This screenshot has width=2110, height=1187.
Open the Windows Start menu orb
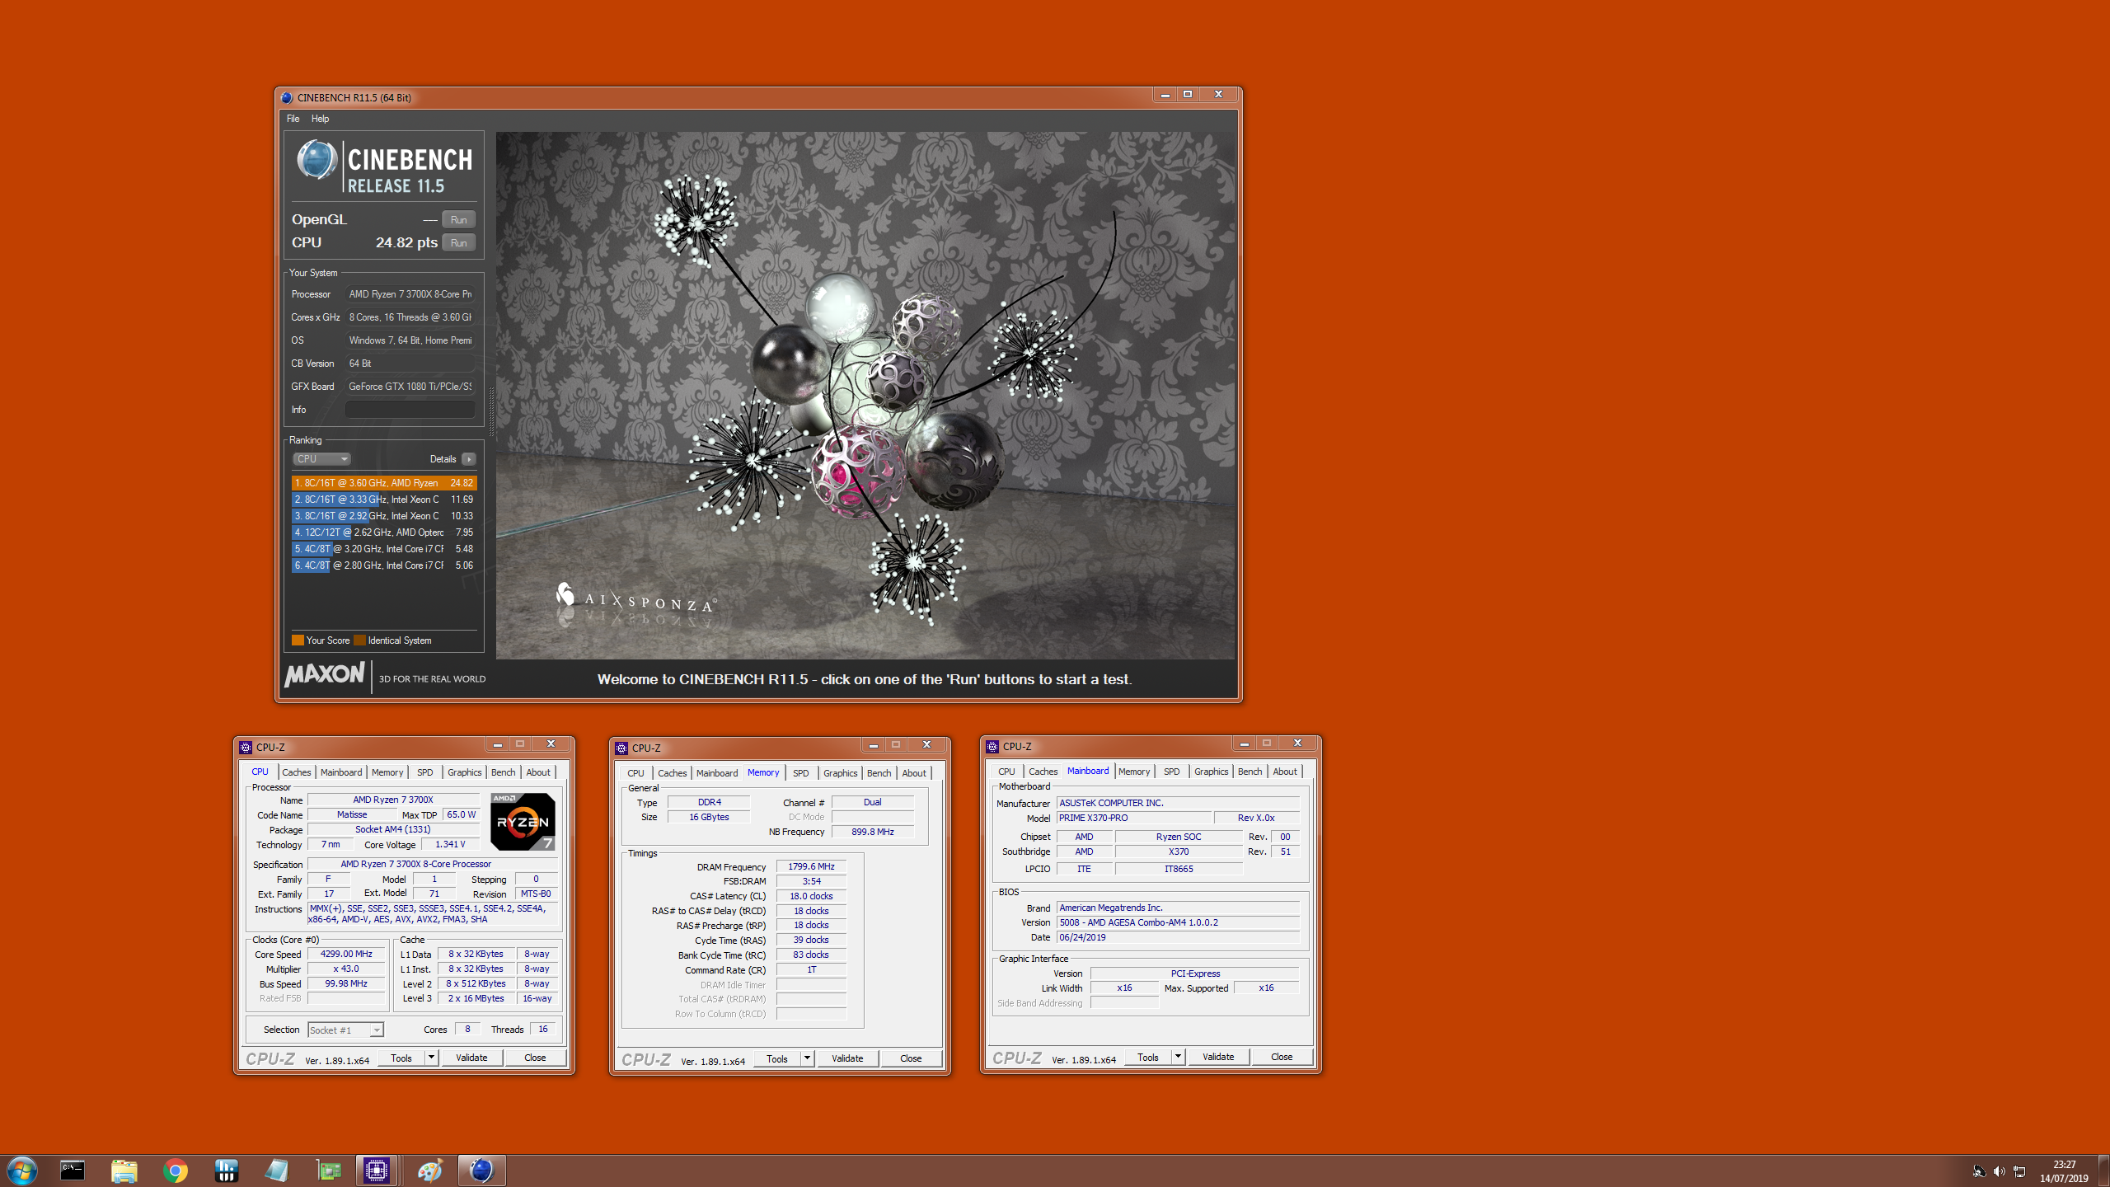point(22,1171)
